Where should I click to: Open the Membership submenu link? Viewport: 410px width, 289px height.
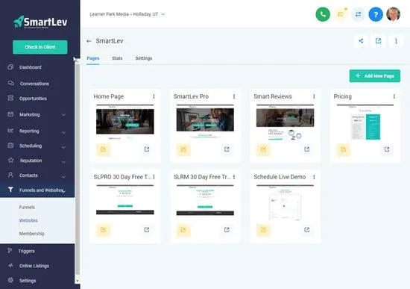tap(31, 234)
